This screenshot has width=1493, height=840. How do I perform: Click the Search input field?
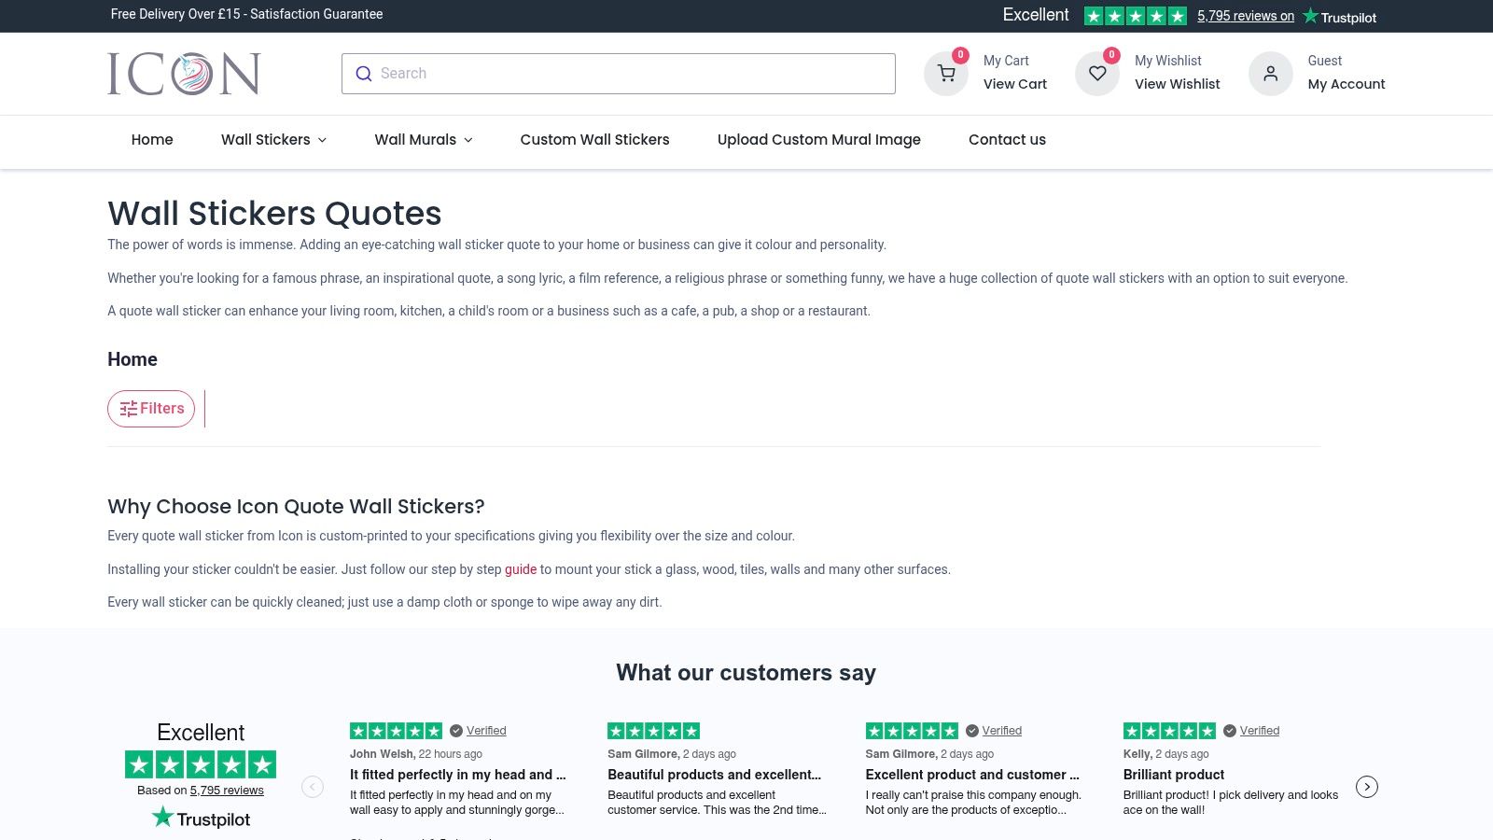(x=619, y=74)
